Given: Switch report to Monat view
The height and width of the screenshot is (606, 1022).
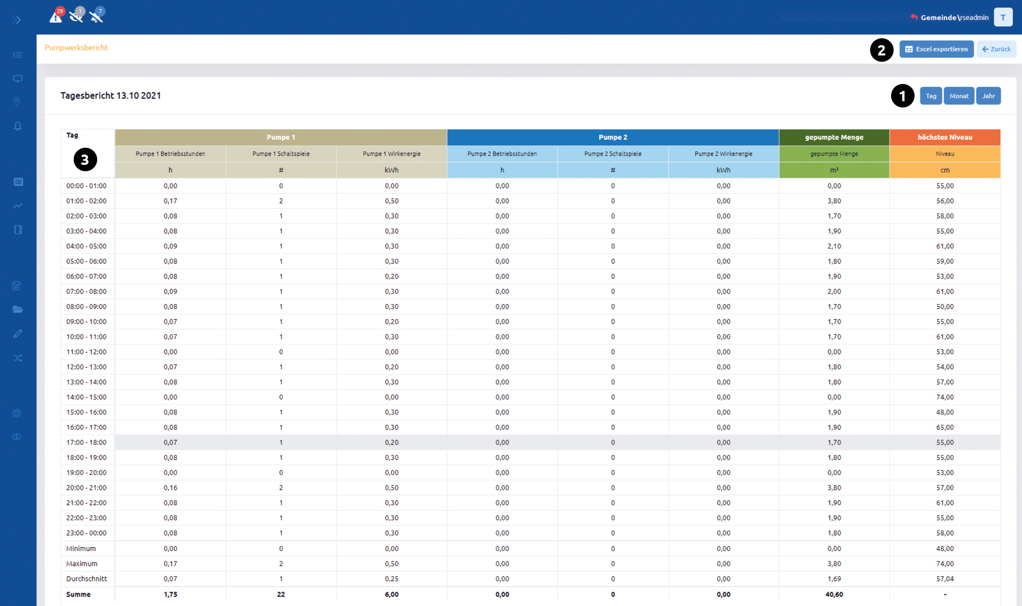Looking at the screenshot, I should coord(959,96).
